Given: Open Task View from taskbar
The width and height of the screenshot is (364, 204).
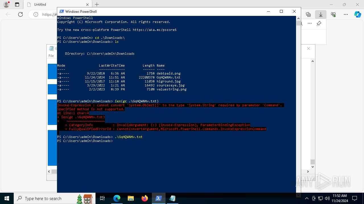Looking at the screenshot, I should pos(102,198).
